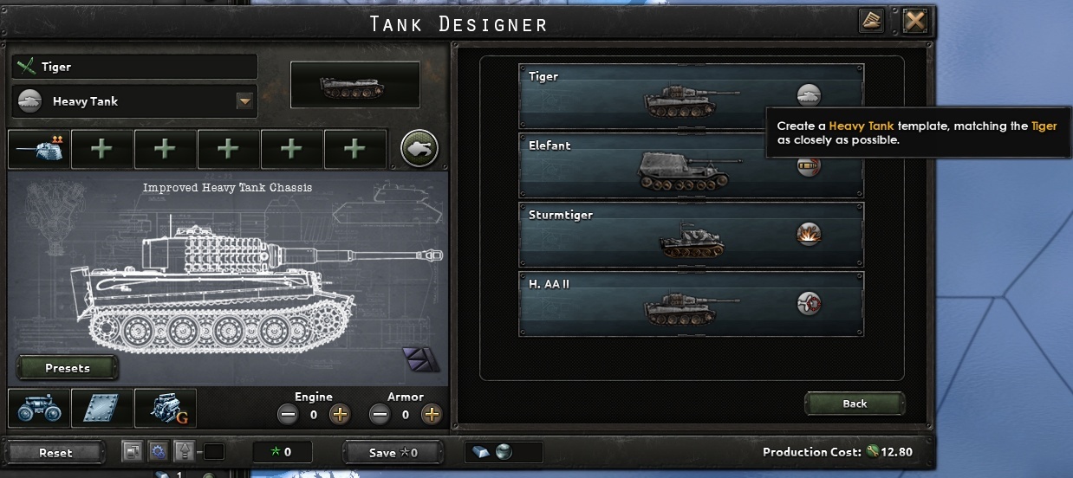Edit the Tiger design name field
Screen dimensions: 1073x478
(135, 67)
